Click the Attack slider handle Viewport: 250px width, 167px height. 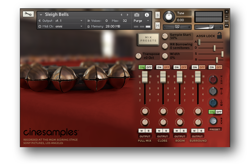[199, 42]
